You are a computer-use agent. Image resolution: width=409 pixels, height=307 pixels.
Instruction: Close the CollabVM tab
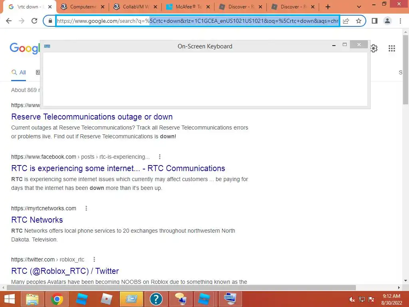click(x=155, y=7)
